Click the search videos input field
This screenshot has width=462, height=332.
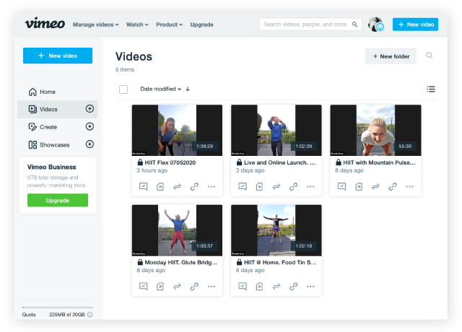pos(310,24)
